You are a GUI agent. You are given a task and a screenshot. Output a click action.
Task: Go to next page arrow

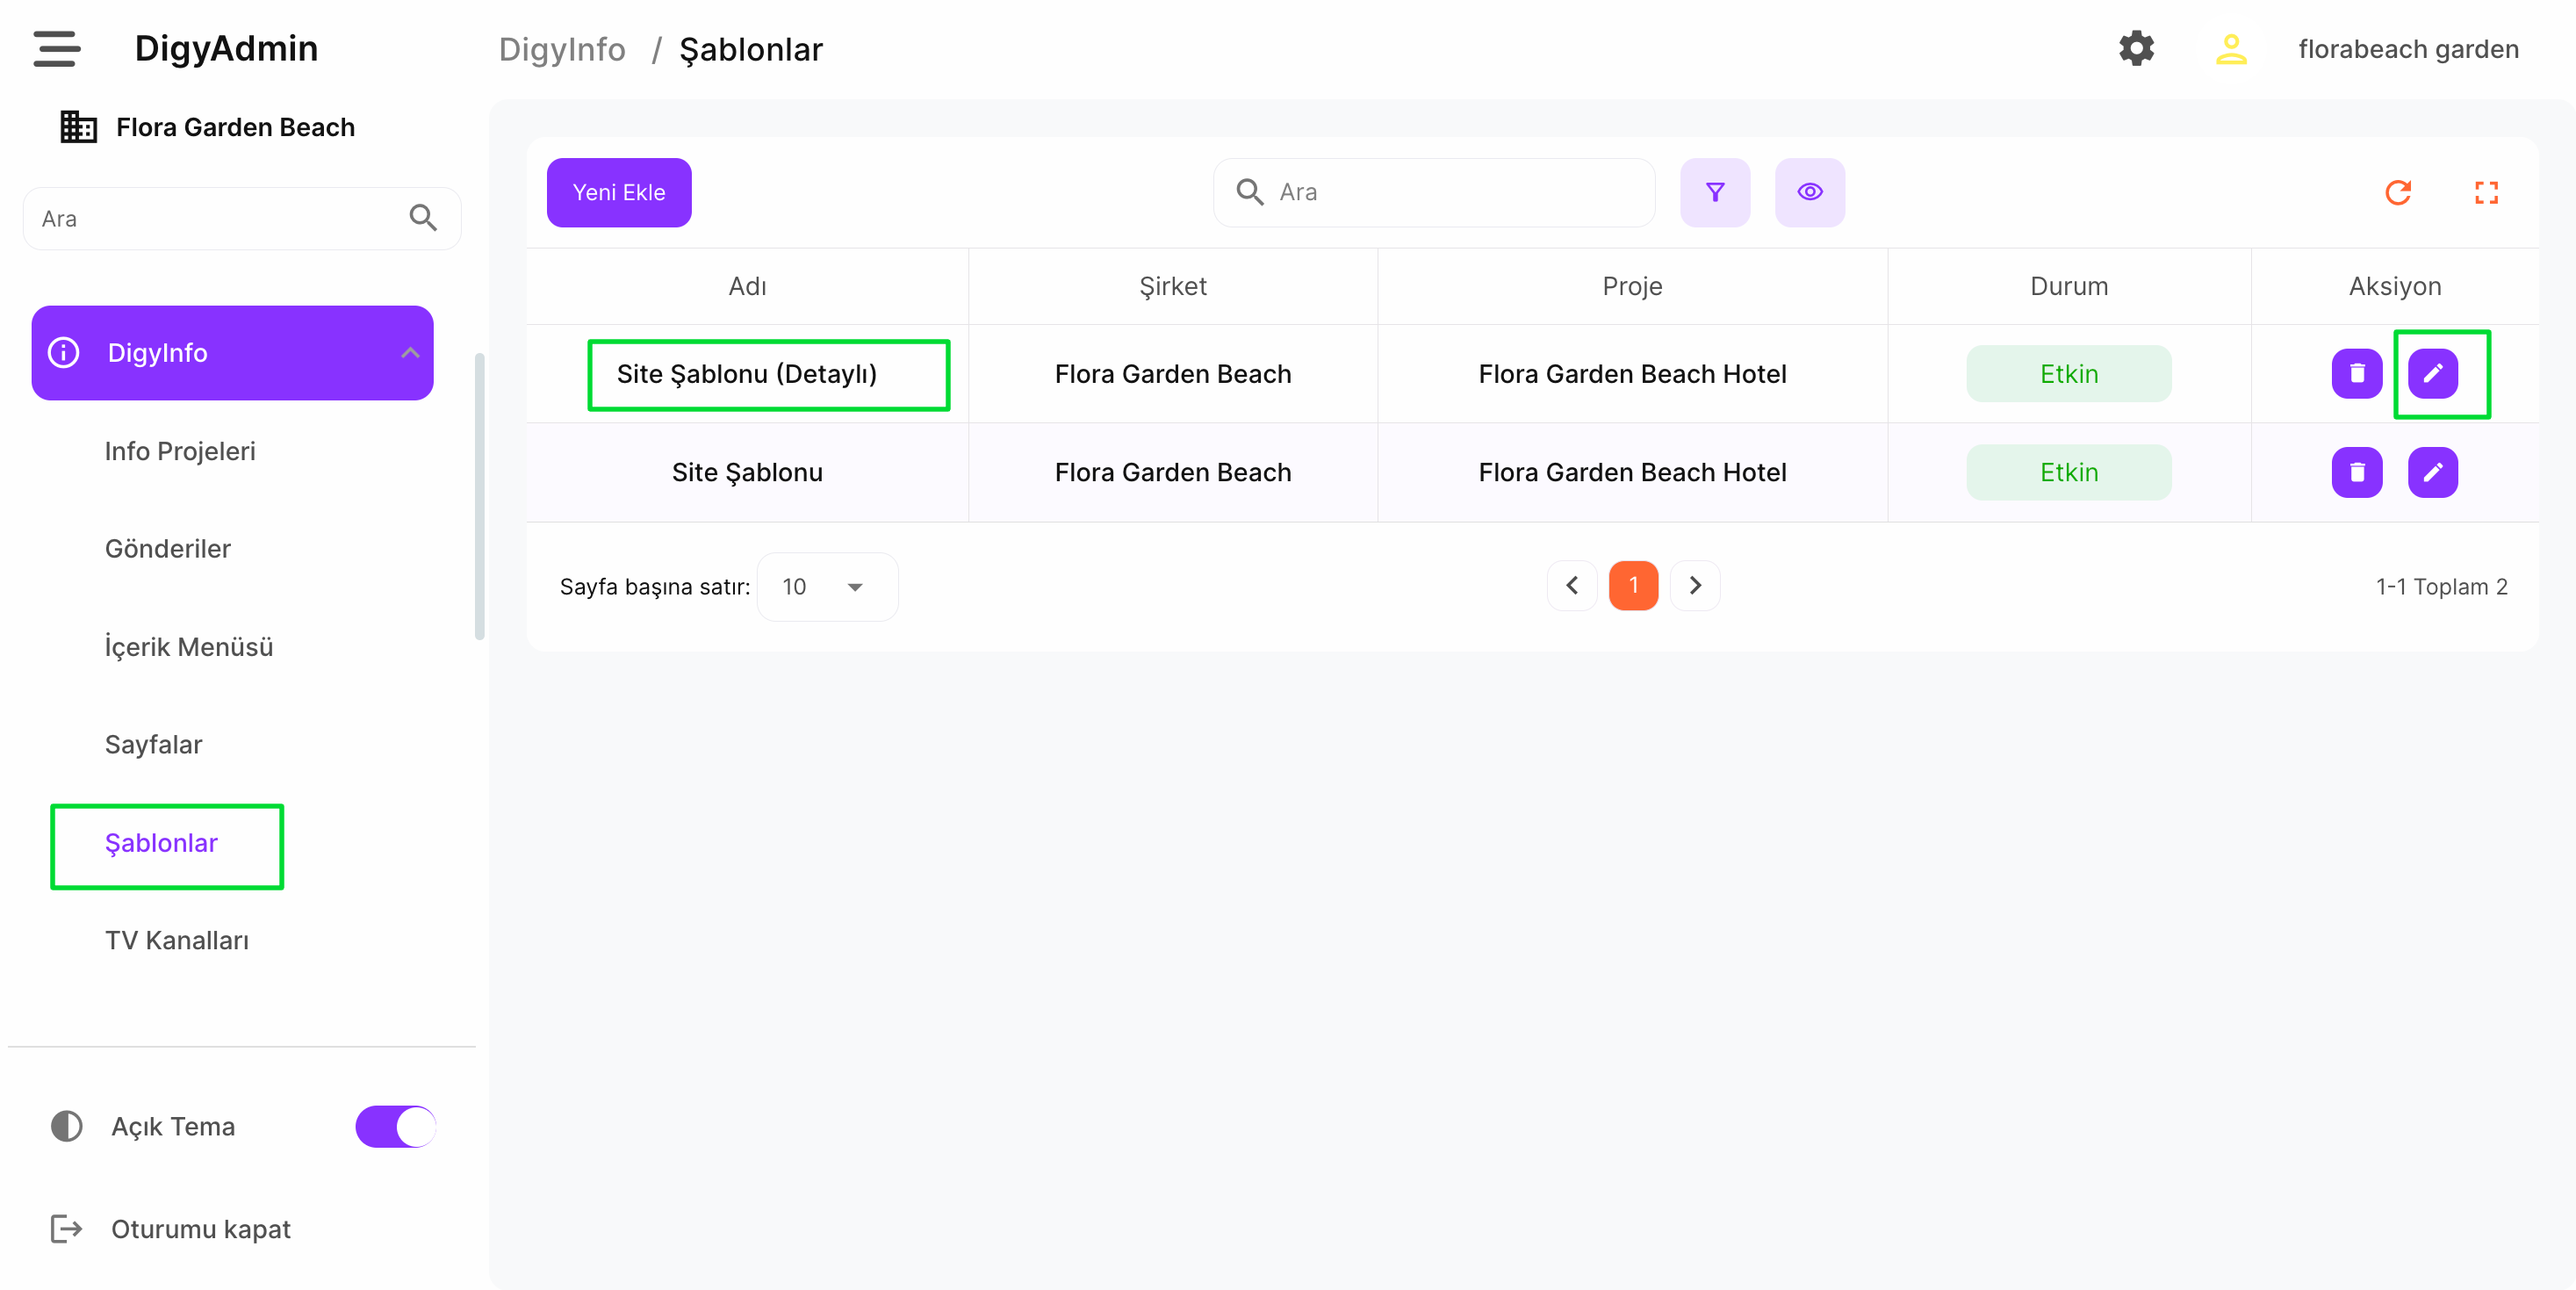[1695, 585]
